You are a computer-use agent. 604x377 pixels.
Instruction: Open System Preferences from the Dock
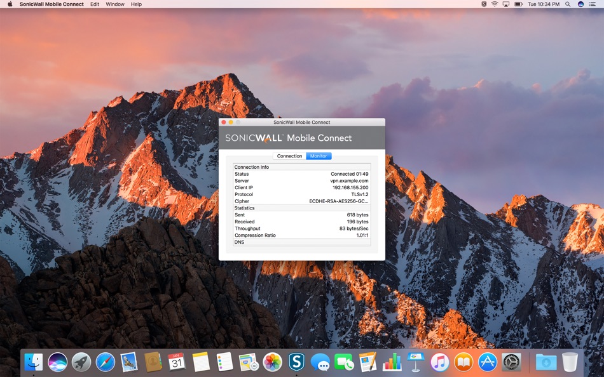tap(511, 362)
